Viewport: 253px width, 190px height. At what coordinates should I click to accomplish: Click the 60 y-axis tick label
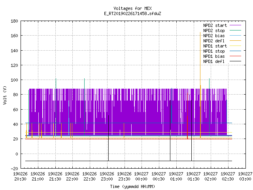[15, 110]
